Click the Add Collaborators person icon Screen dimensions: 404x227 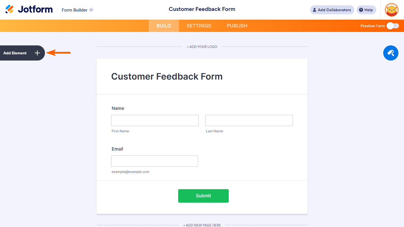315,10
